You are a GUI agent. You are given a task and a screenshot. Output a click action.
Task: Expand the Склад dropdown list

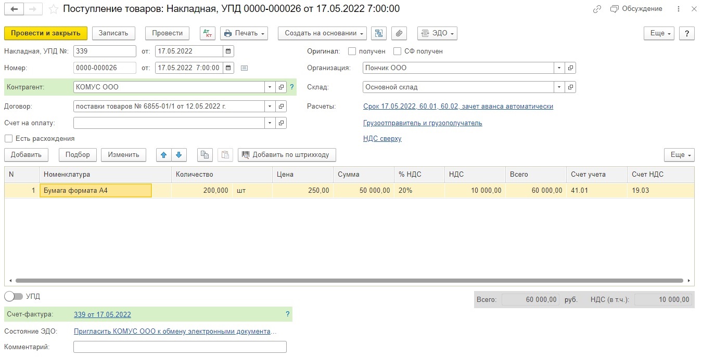(x=559, y=87)
